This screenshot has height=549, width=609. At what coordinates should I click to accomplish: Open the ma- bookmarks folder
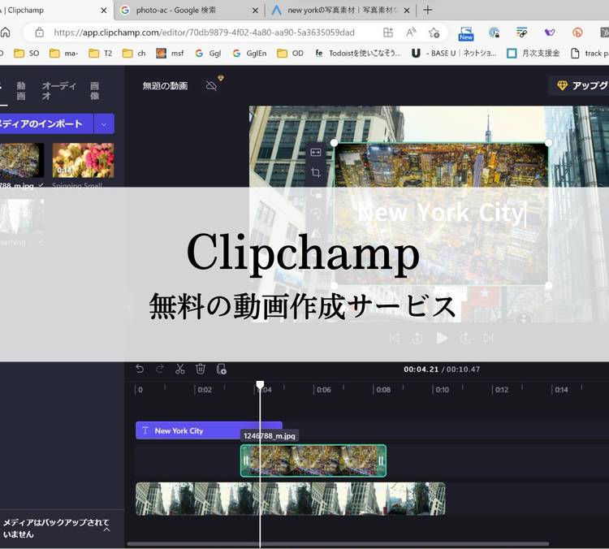pyautogui.click(x=64, y=54)
